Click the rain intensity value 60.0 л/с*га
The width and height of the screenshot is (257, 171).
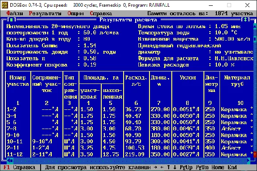coord(101,33)
